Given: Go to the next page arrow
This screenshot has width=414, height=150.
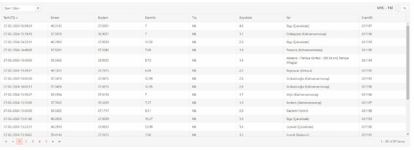Looking at the screenshot, I should click(53, 142).
